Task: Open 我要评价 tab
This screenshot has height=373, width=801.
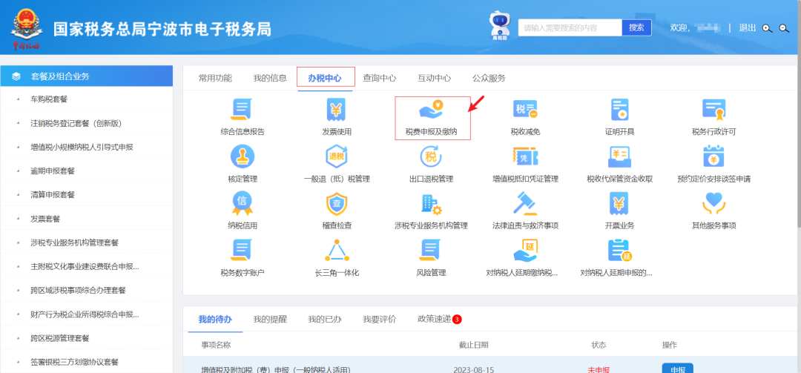Action: pyautogui.click(x=380, y=320)
